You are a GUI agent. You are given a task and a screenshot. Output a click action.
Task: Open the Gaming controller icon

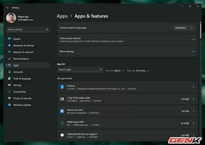[9, 85]
